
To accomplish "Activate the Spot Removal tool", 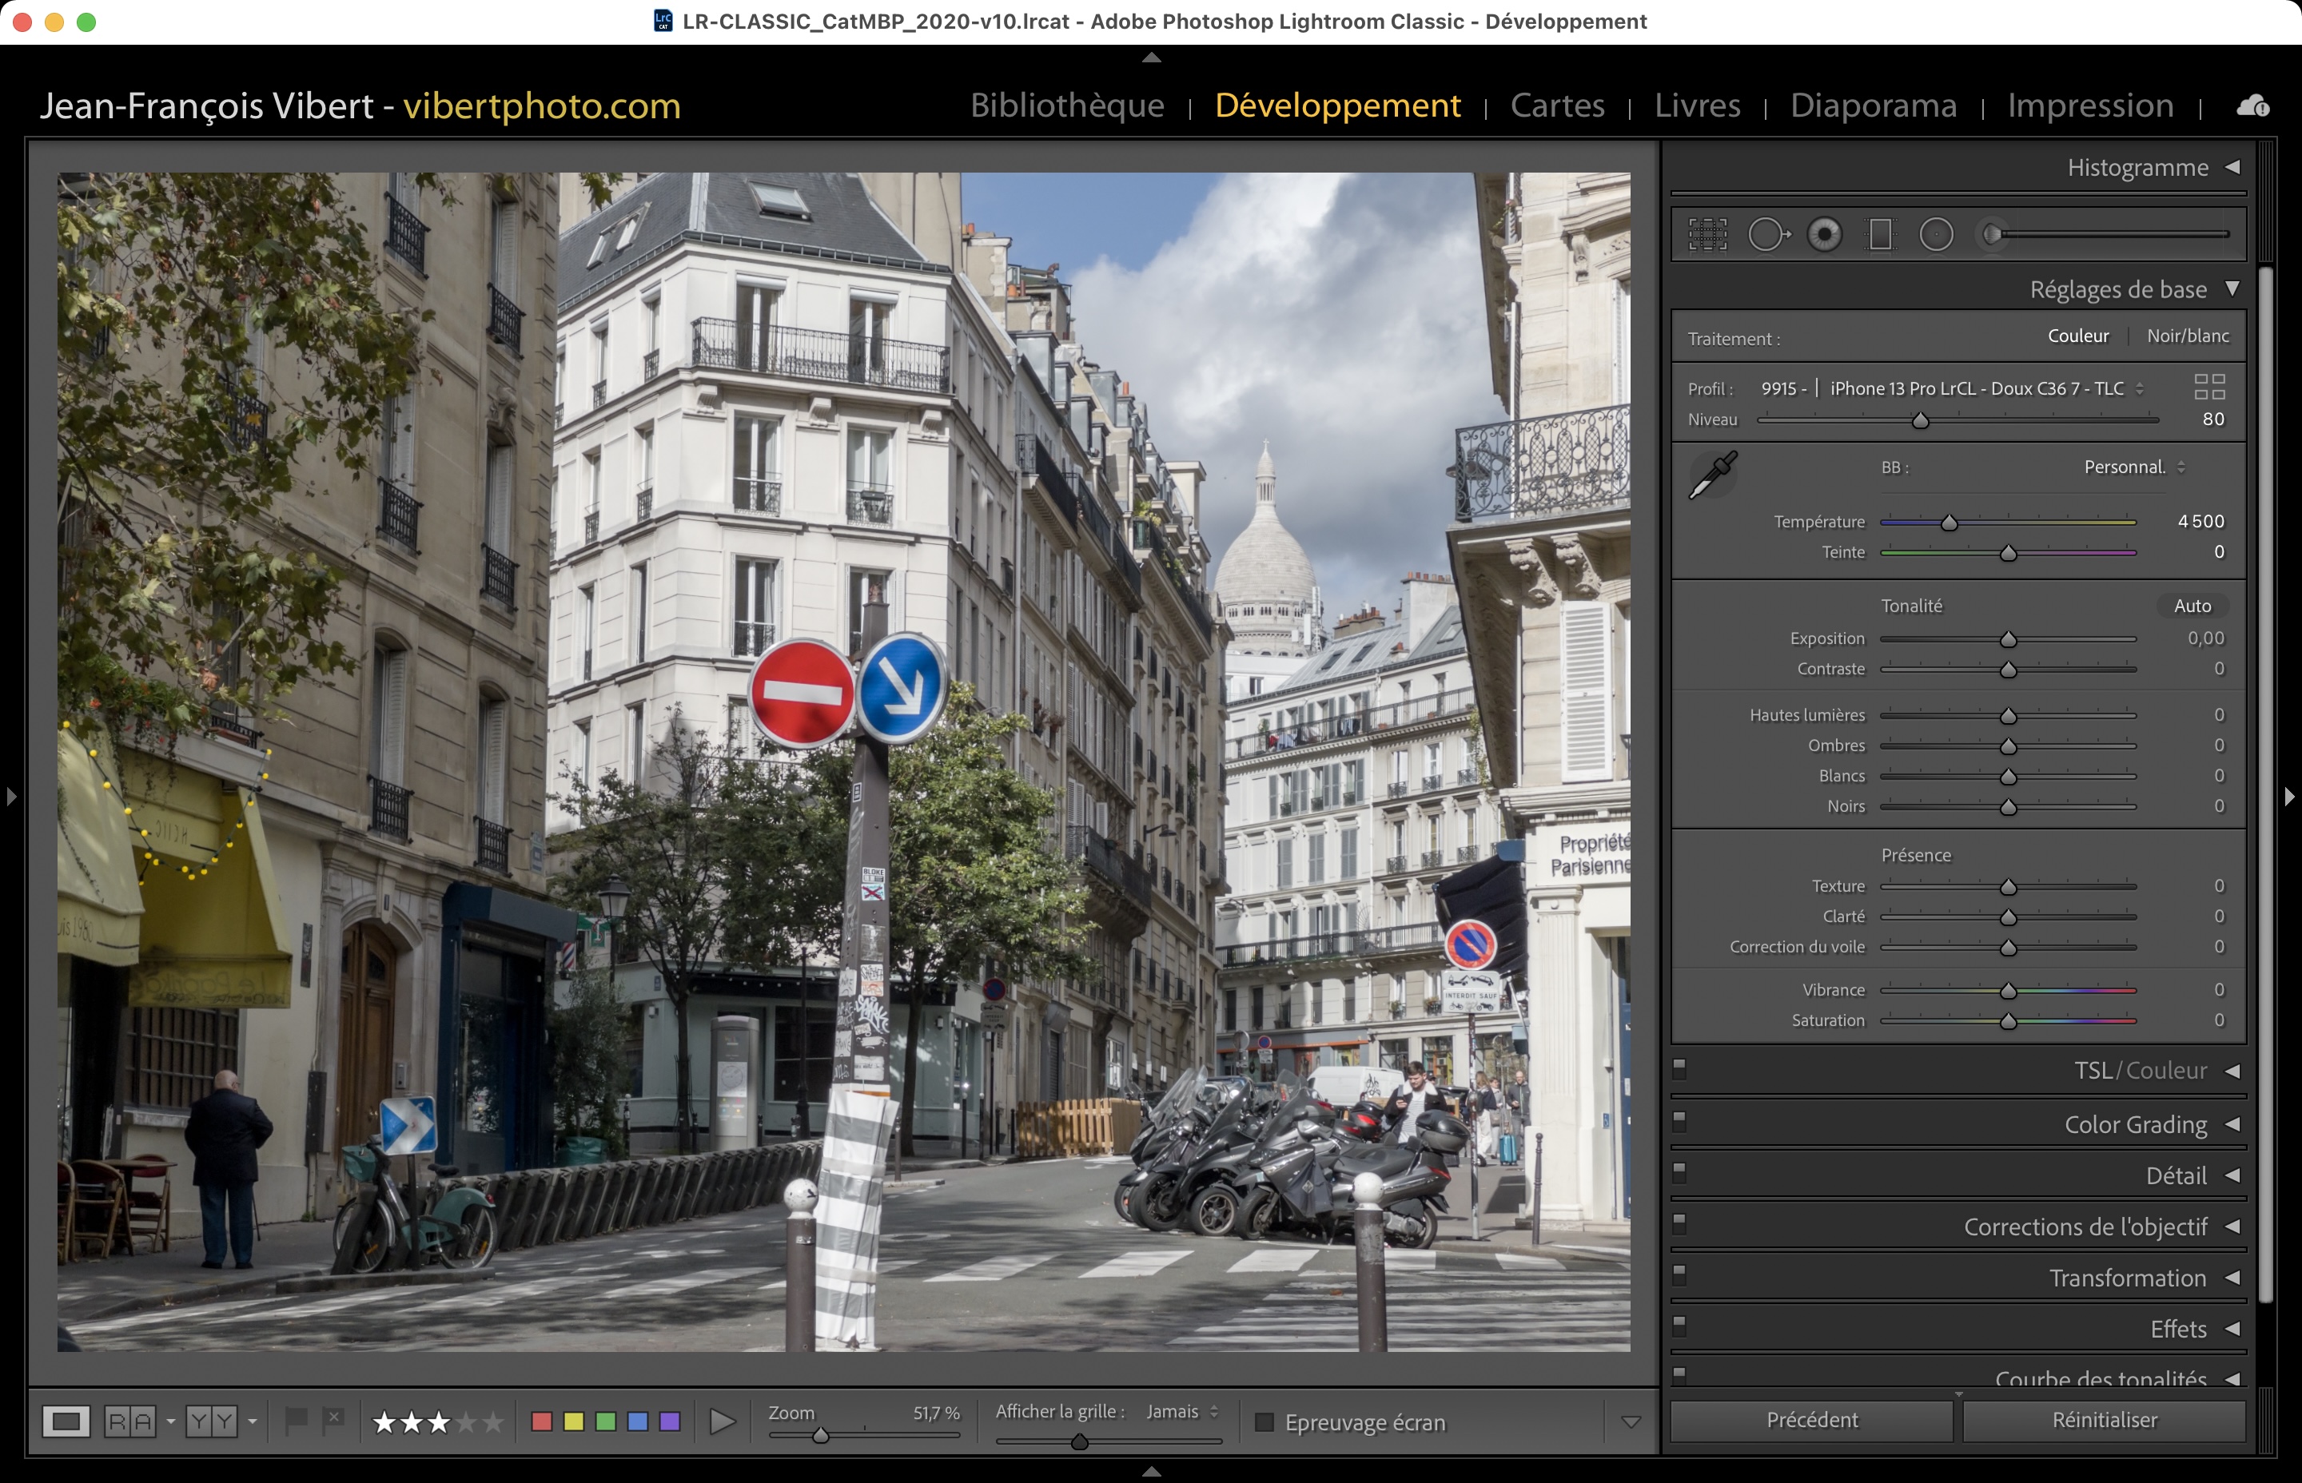I will (1767, 234).
